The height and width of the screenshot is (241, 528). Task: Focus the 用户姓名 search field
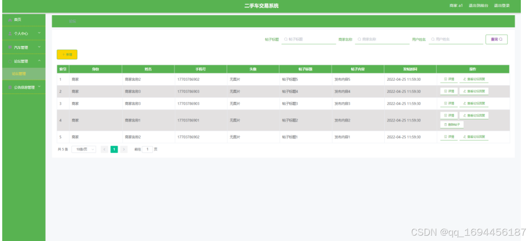pyautogui.click(x=456, y=39)
